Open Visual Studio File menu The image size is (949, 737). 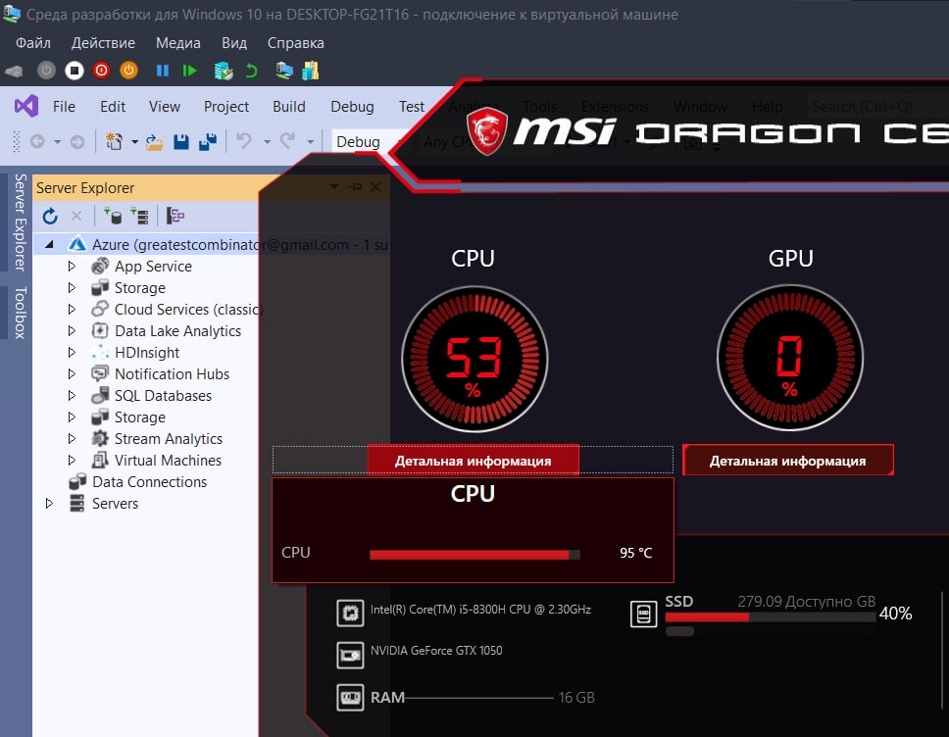tap(64, 107)
